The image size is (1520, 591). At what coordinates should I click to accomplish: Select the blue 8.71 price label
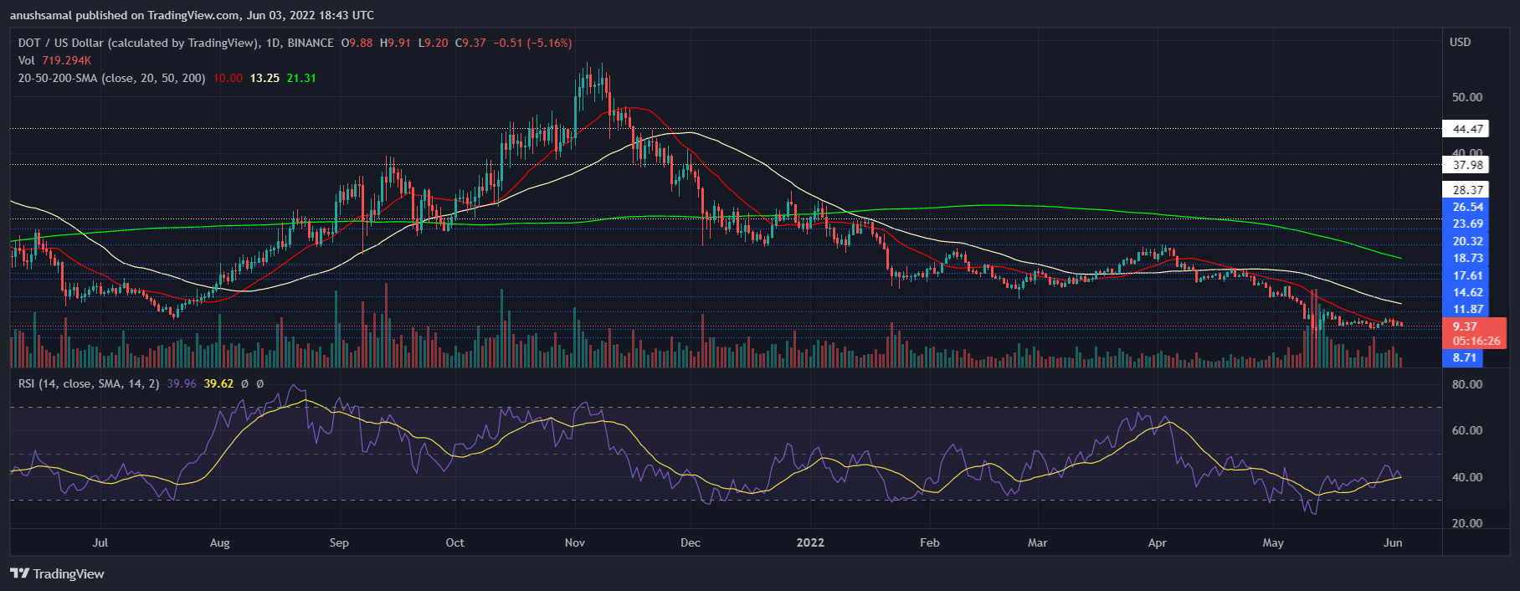(x=1464, y=357)
